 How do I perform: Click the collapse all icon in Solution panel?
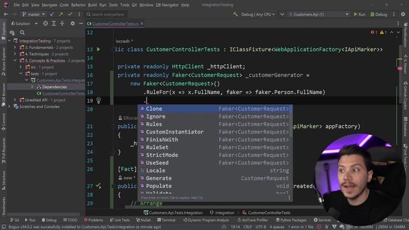click(62, 24)
